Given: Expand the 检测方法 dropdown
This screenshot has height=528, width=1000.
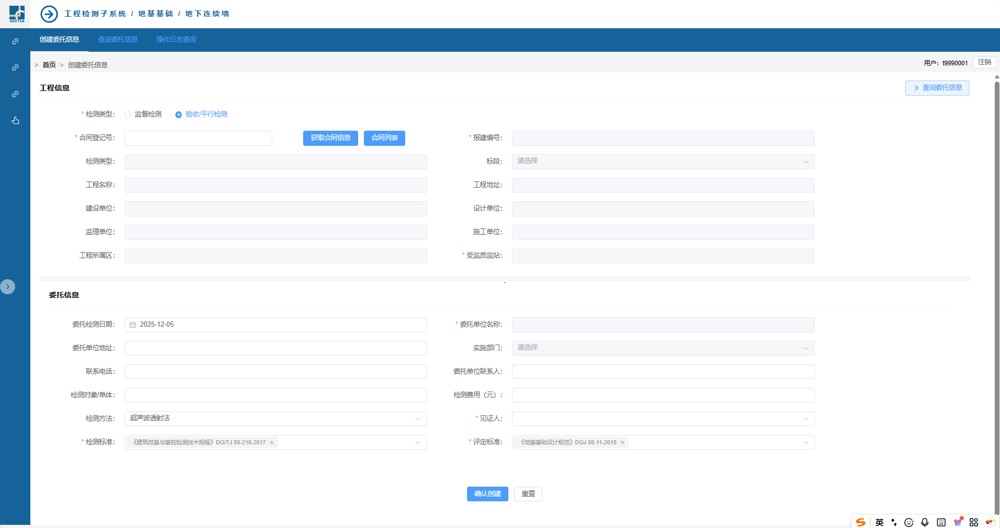Looking at the screenshot, I should point(275,419).
